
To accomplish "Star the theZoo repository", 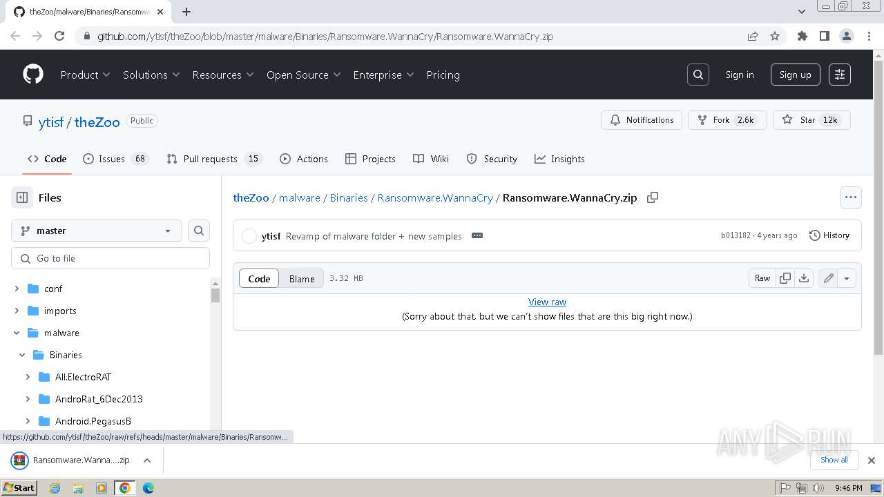I will tap(811, 120).
